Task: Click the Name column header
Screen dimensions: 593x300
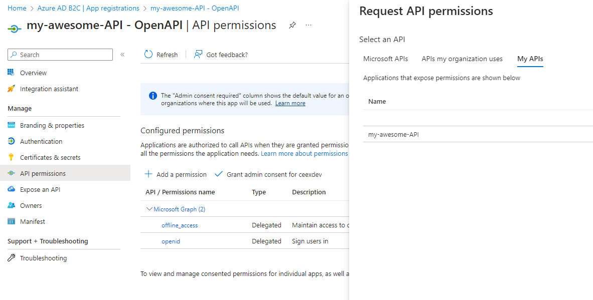Action: click(x=377, y=102)
